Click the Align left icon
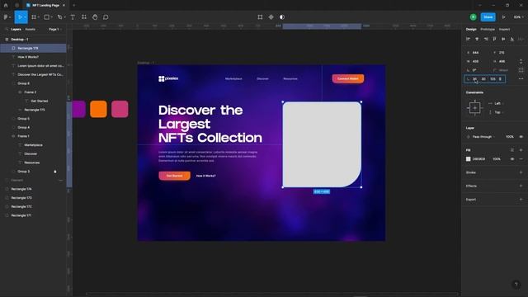Image resolution: width=528 pixels, height=297 pixels. (x=468, y=40)
